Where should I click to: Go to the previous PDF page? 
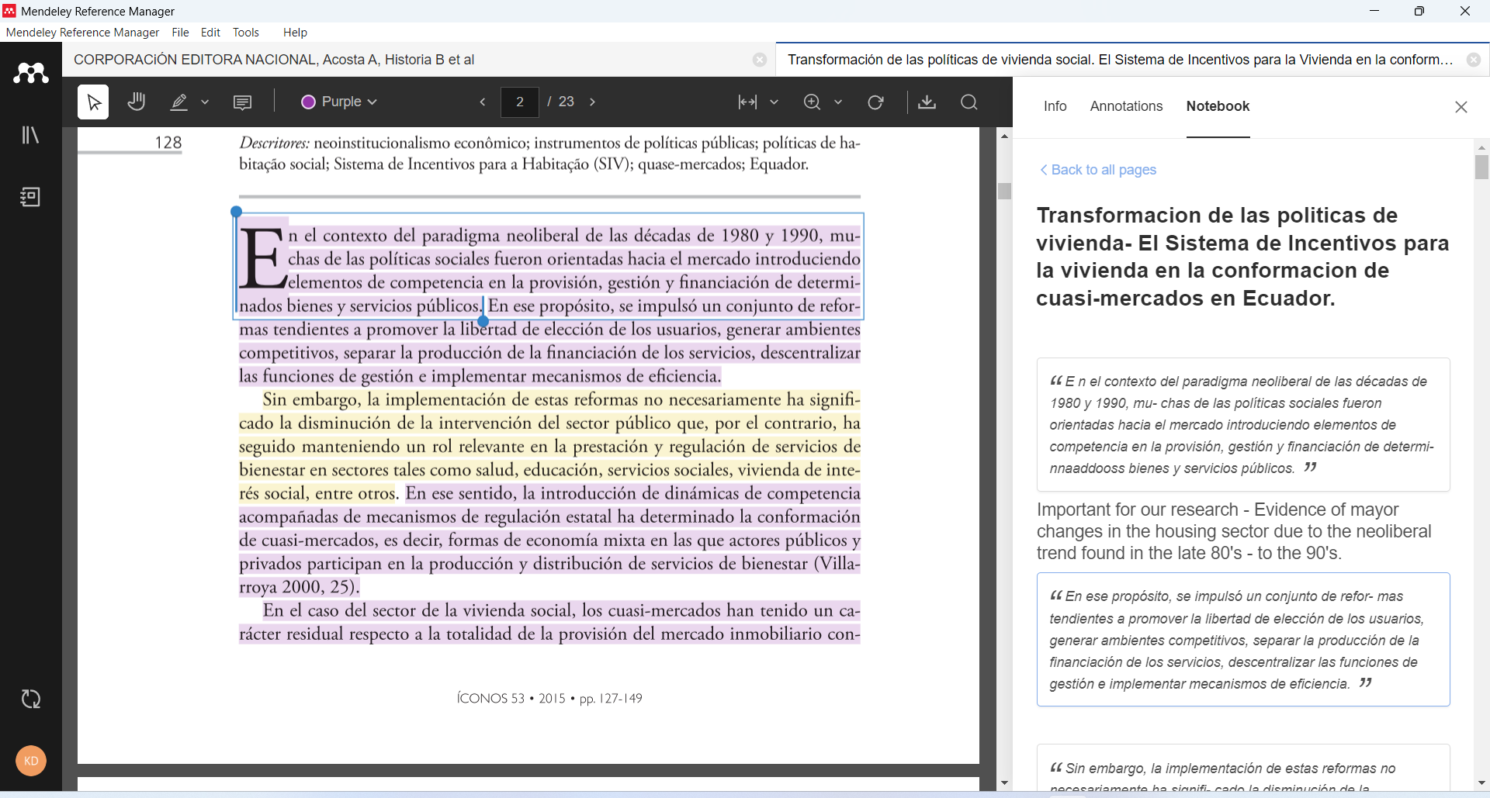point(483,102)
